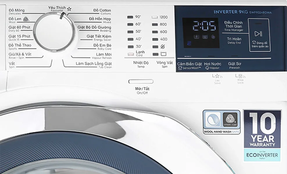Viewport: 287px width, 174px height.
Task: Click the Đồ Cotton Cottons program label
Action: tap(102, 12)
